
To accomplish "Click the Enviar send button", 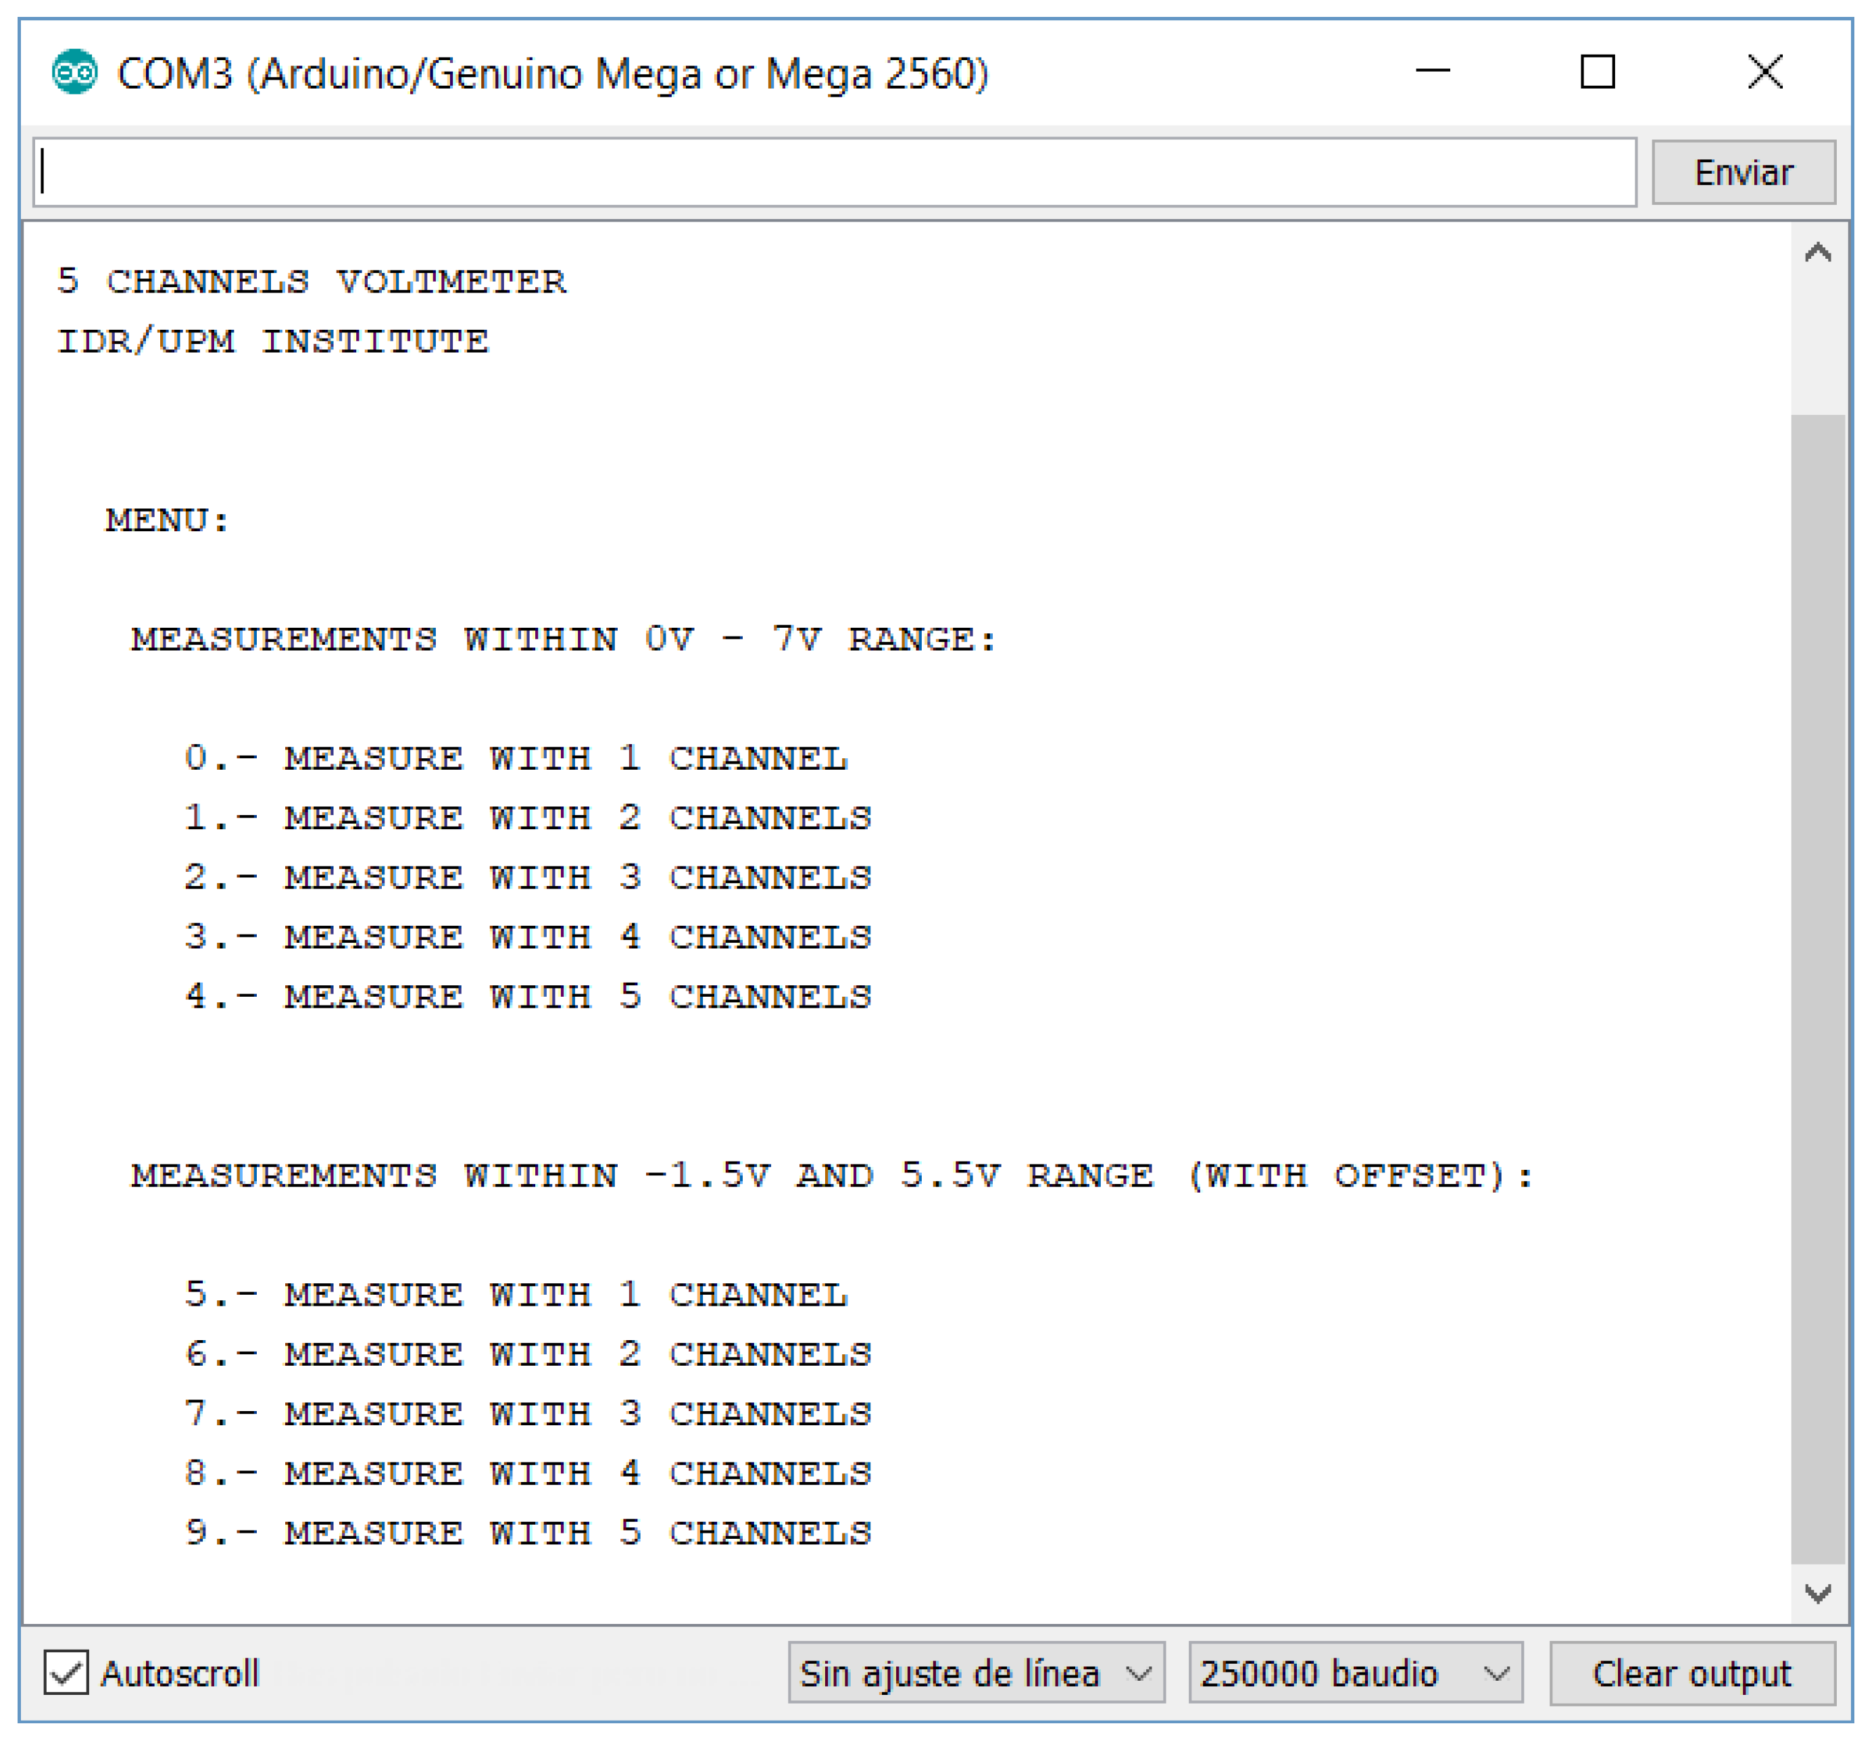I will (x=1743, y=172).
